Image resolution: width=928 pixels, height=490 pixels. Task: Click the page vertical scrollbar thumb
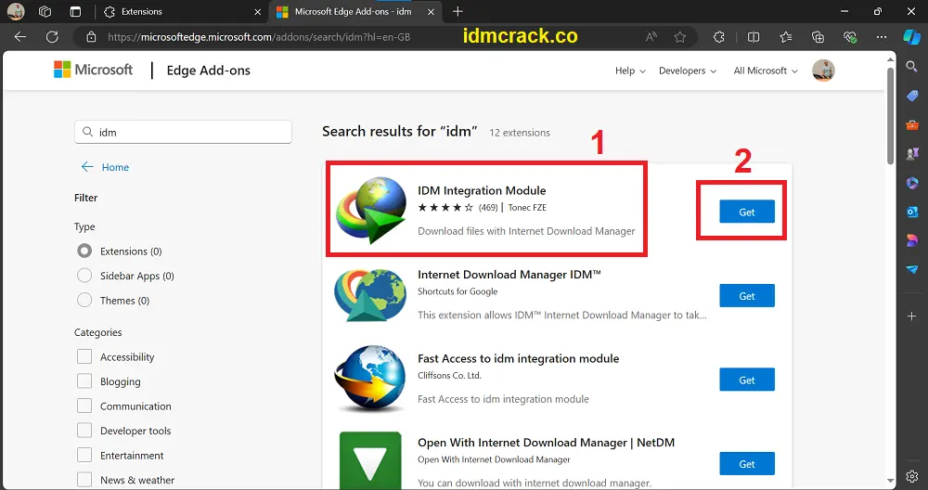click(890, 115)
